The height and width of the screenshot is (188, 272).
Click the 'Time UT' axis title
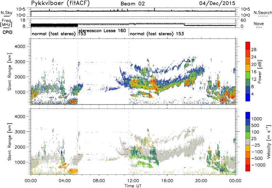click(x=133, y=186)
